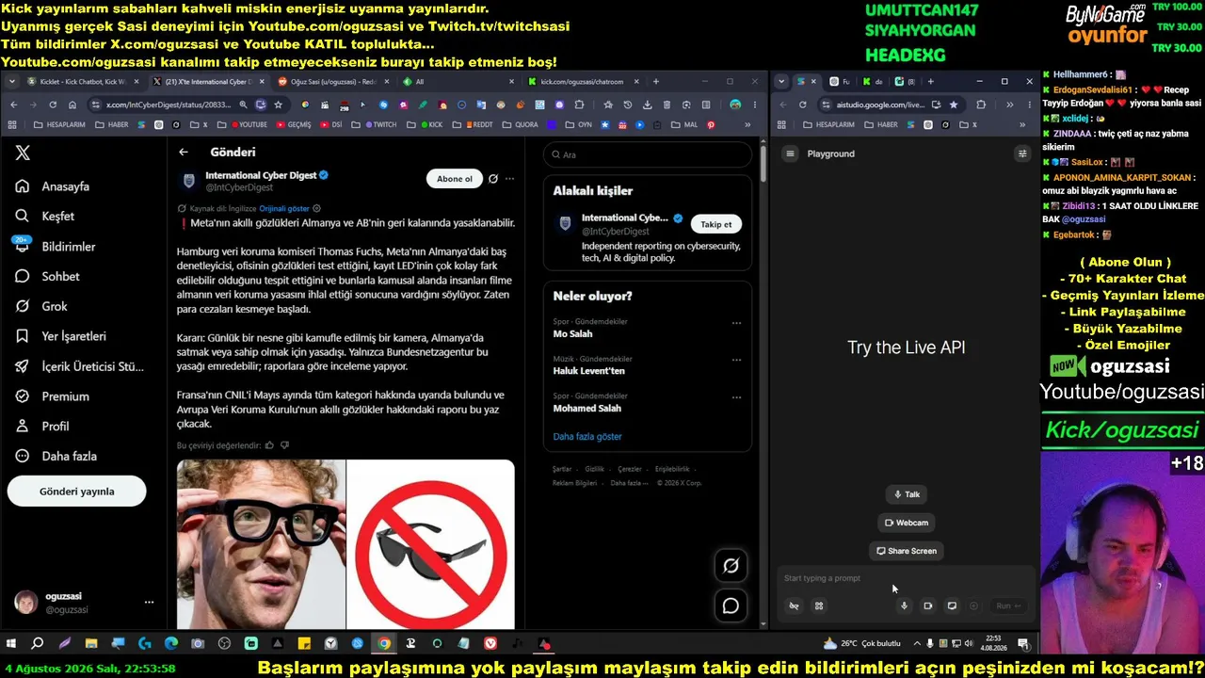Expand hidden bookmarks chevron in AI Studio browser
The width and height of the screenshot is (1205, 678).
(x=1022, y=124)
